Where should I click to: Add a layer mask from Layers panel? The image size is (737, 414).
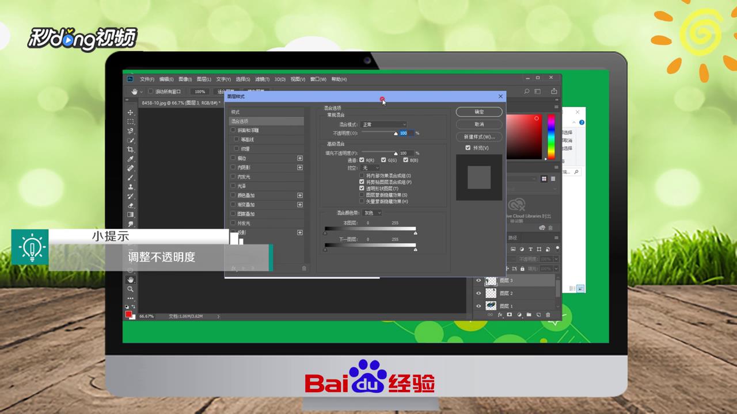[x=510, y=315]
